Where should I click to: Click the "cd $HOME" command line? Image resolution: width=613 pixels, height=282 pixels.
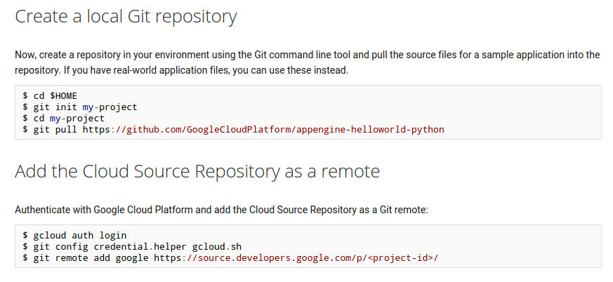pyautogui.click(x=50, y=96)
